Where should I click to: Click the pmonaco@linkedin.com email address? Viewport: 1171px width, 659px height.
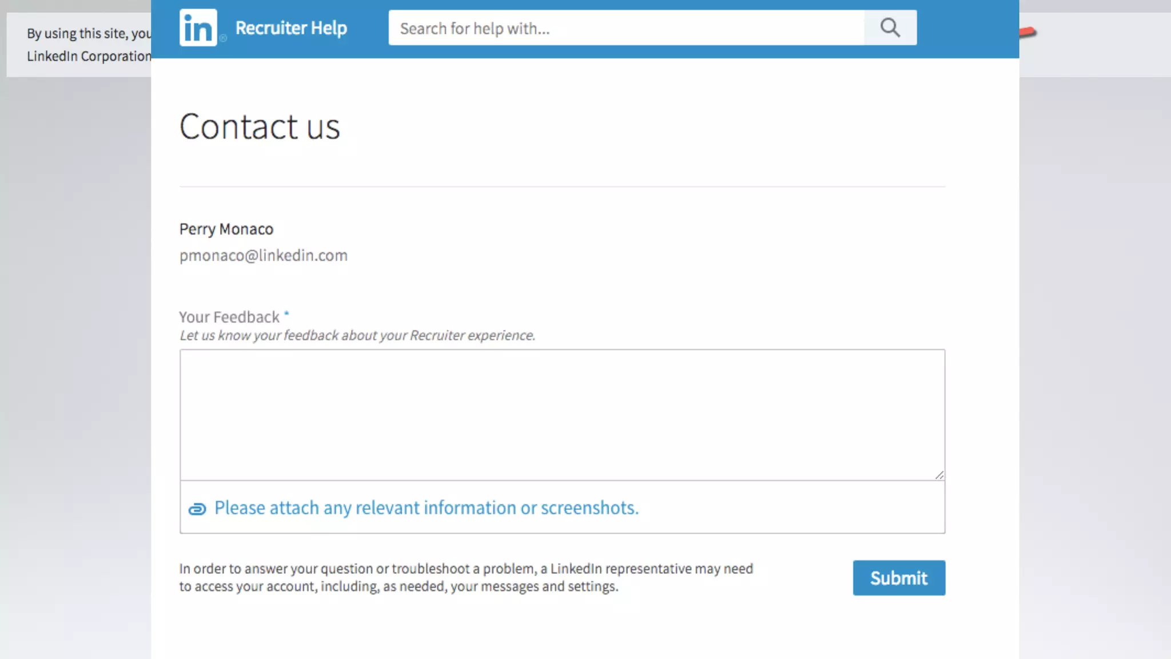(x=263, y=256)
